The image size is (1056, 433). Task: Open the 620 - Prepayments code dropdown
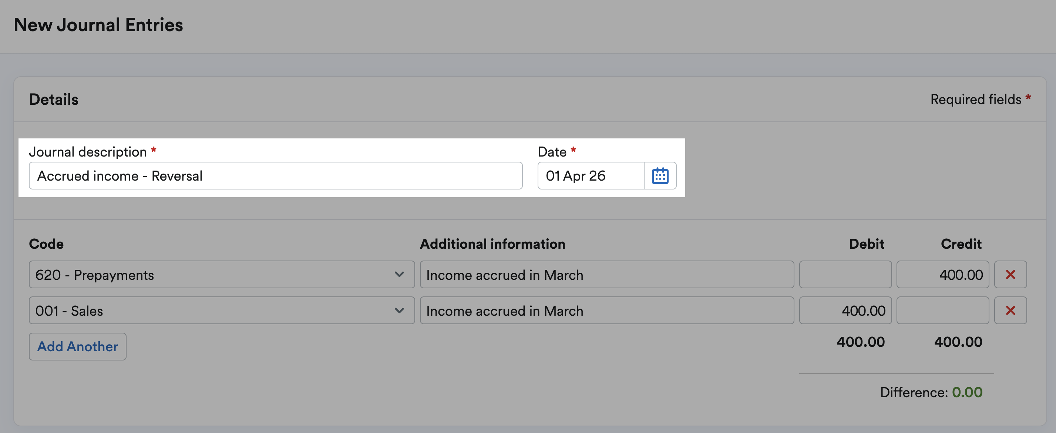tap(222, 274)
